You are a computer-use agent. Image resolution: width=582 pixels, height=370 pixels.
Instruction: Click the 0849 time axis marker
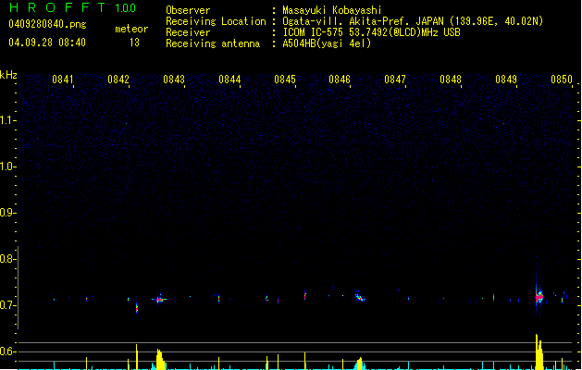pyautogui.click(x=506, y=80)
